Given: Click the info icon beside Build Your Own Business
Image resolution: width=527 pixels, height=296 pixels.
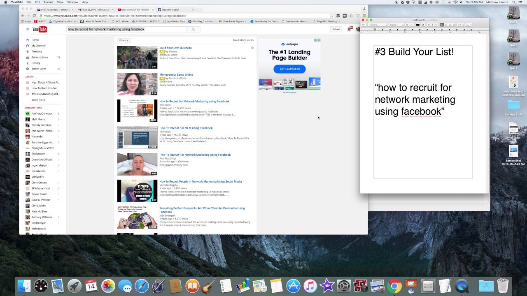Looking at the screenshot, I should click(252, 48).
